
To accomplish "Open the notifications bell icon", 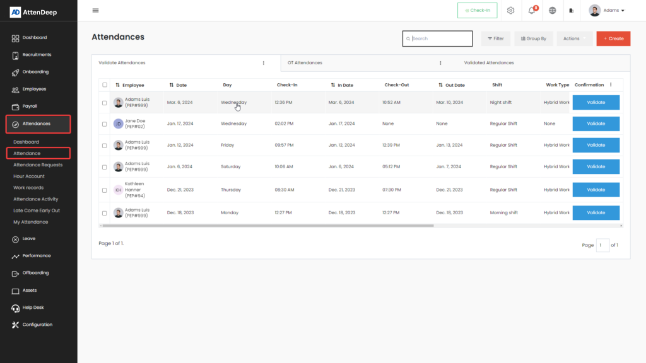I will (532, 10).
